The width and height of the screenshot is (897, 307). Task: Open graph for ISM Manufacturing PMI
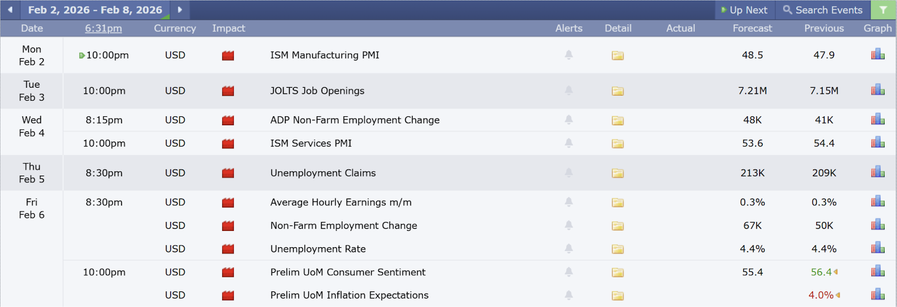(x=877, y=54)
